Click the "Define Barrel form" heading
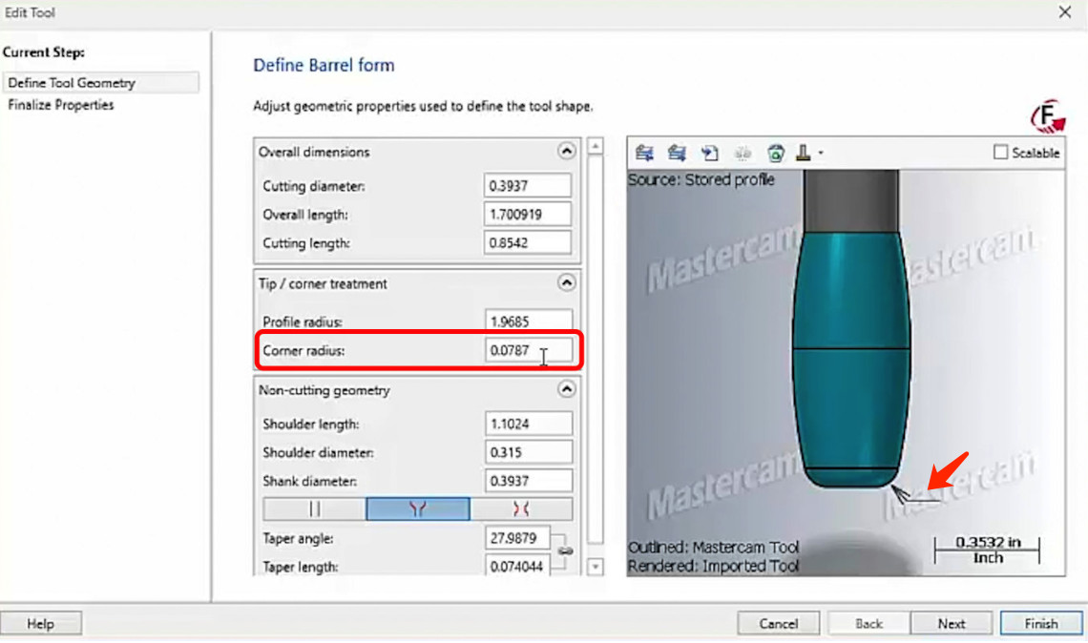The image size is (1088, 643). 324,65
